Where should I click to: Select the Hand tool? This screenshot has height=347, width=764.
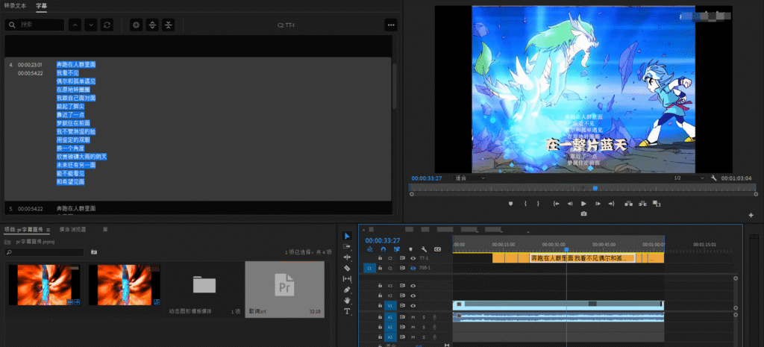(347, 300)
